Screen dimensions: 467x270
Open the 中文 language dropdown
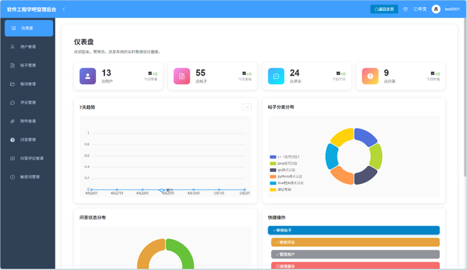(420, 9)
